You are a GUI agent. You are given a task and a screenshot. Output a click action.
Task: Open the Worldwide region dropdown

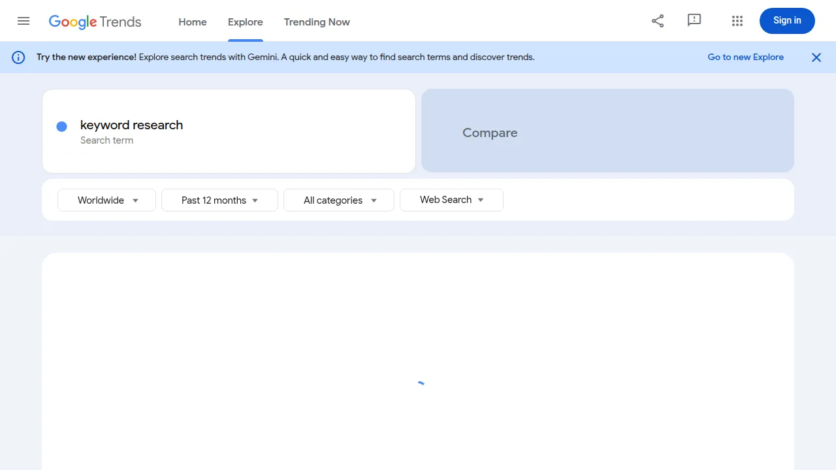point(106,200)
